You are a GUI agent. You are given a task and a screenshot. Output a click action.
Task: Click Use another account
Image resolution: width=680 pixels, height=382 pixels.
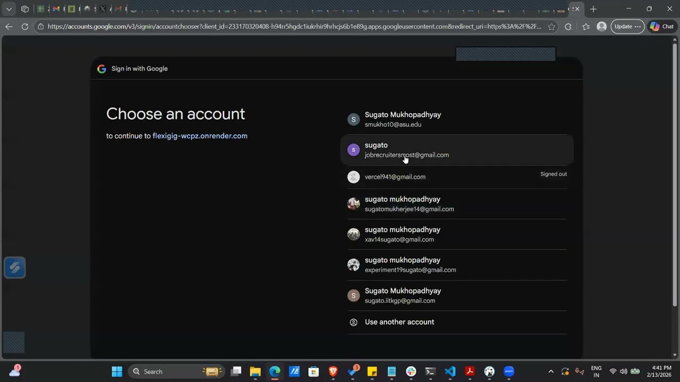[457, 322]
